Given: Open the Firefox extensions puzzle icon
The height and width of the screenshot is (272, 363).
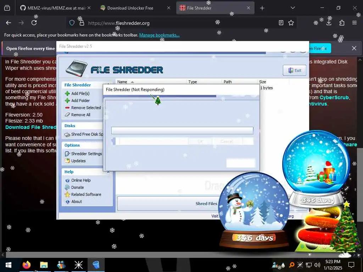Looking at the screenshot, I should coord(342,23).
